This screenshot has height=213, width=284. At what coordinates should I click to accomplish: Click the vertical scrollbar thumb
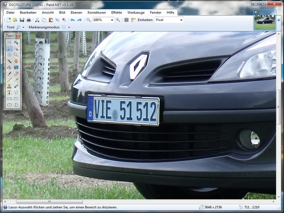279,107
